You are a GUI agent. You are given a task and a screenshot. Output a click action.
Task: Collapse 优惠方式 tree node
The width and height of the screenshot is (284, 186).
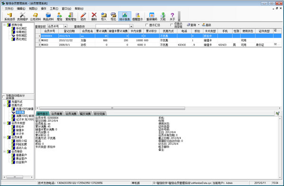pos(5,105)
